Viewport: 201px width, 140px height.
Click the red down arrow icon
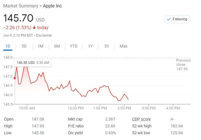pos(34,28)
